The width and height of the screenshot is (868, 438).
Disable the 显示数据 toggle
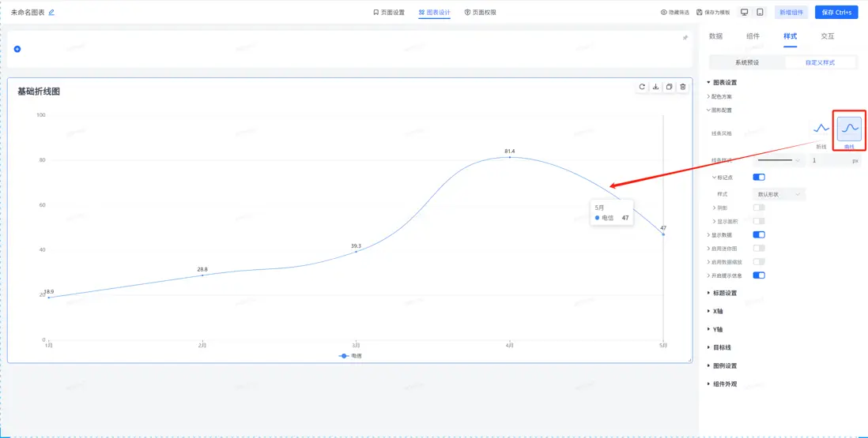pos(759,234)
